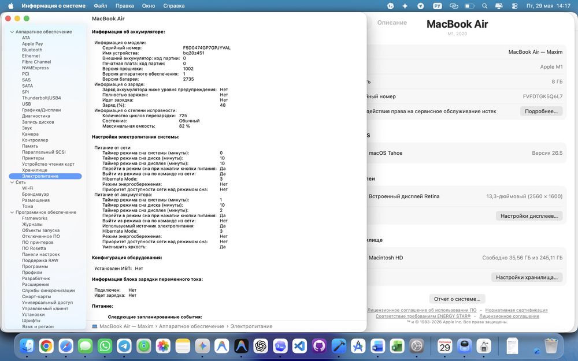Click the Telegram menu bar icon
Image resolution: width=578 pixels, height=361 pixels.
[x=421, y=6]
